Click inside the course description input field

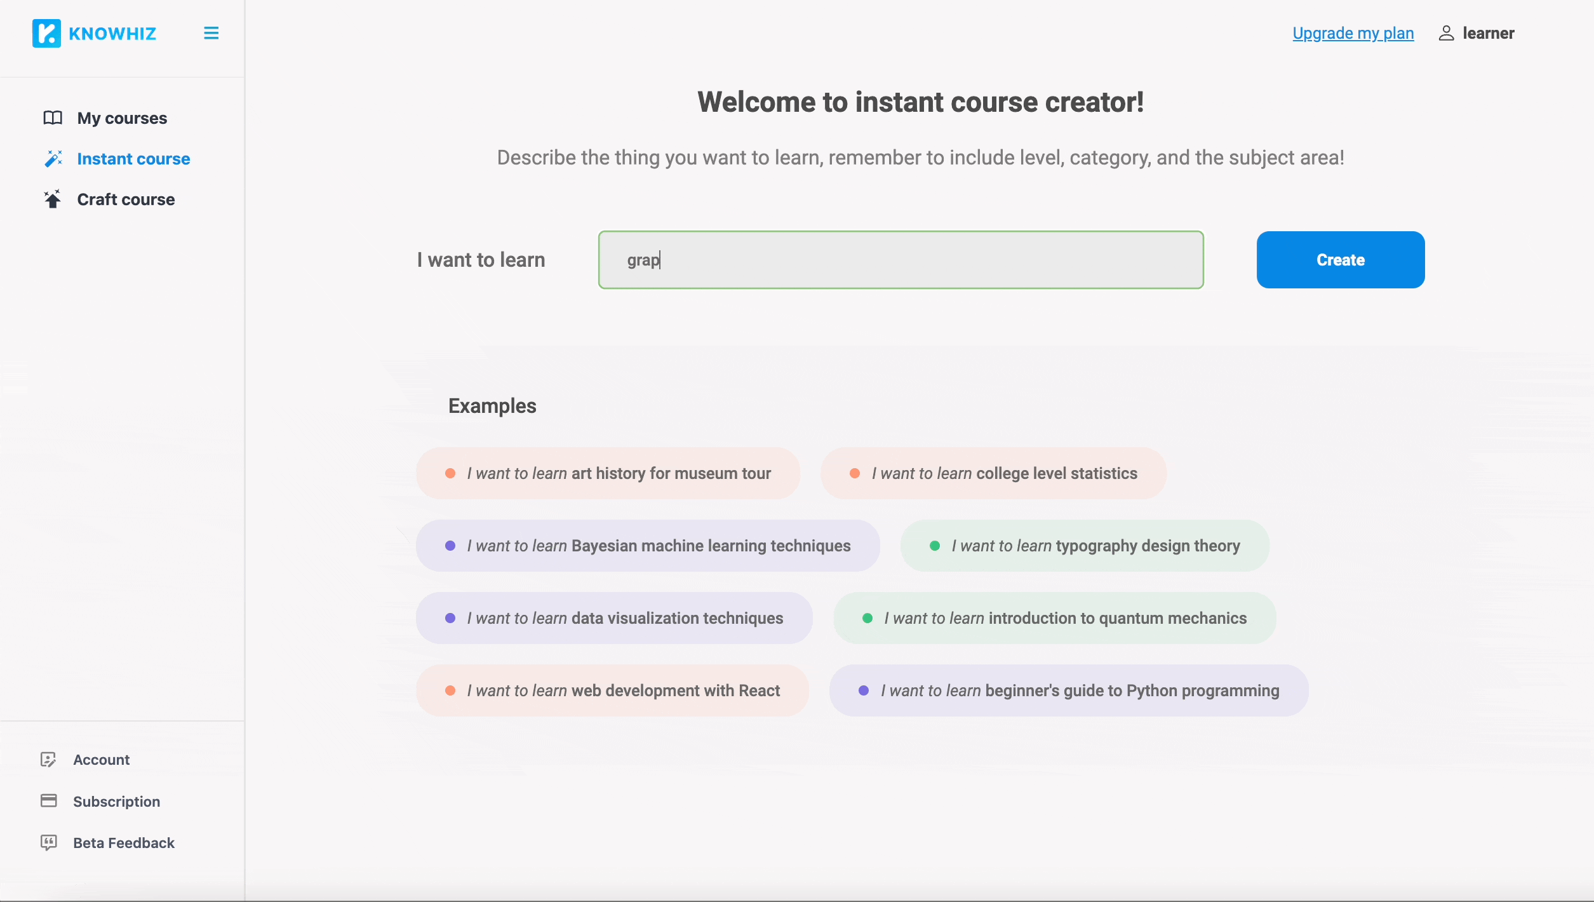coord(900,260)
